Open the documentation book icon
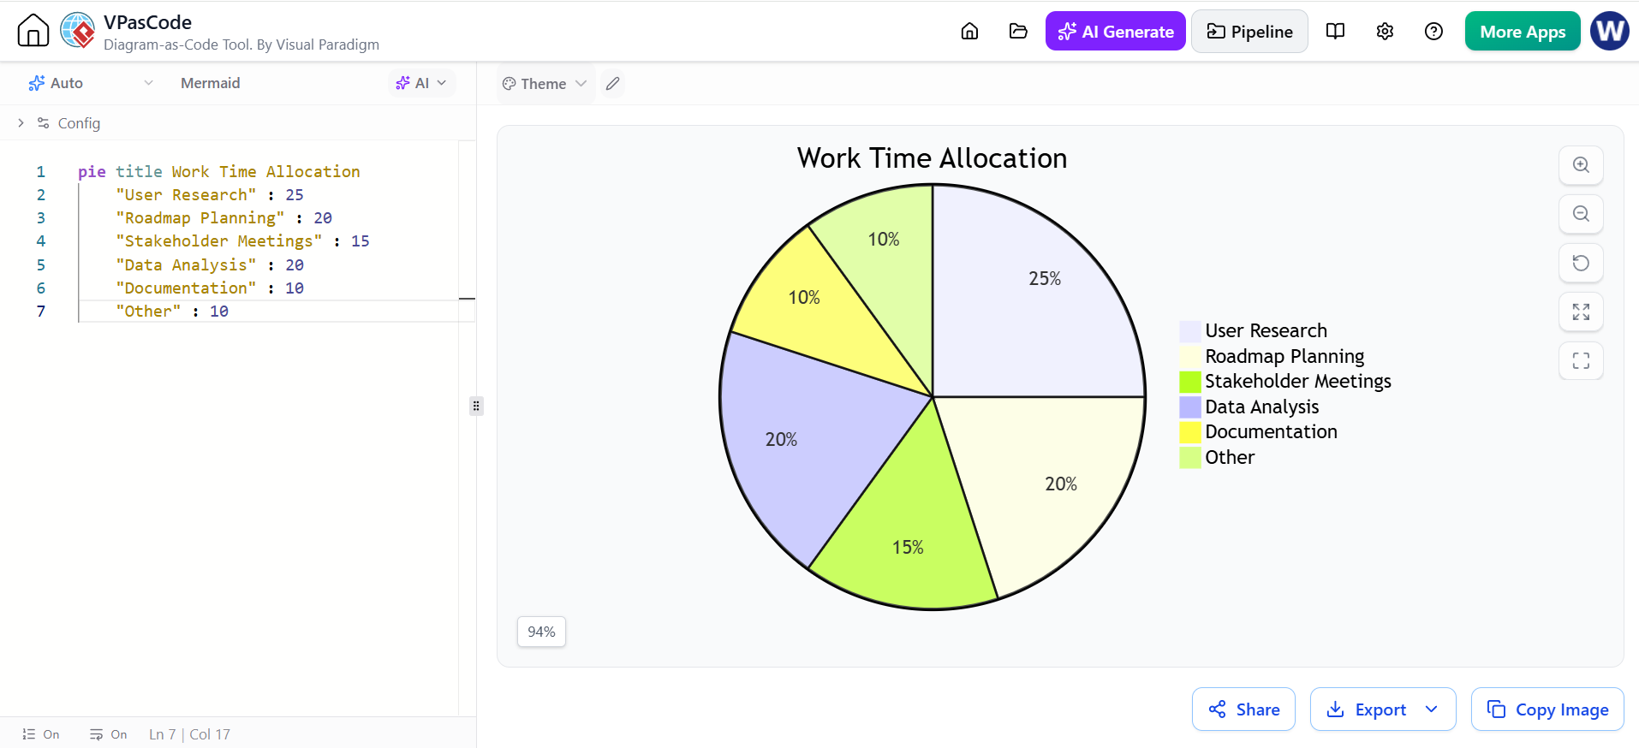 point(1335,32)
